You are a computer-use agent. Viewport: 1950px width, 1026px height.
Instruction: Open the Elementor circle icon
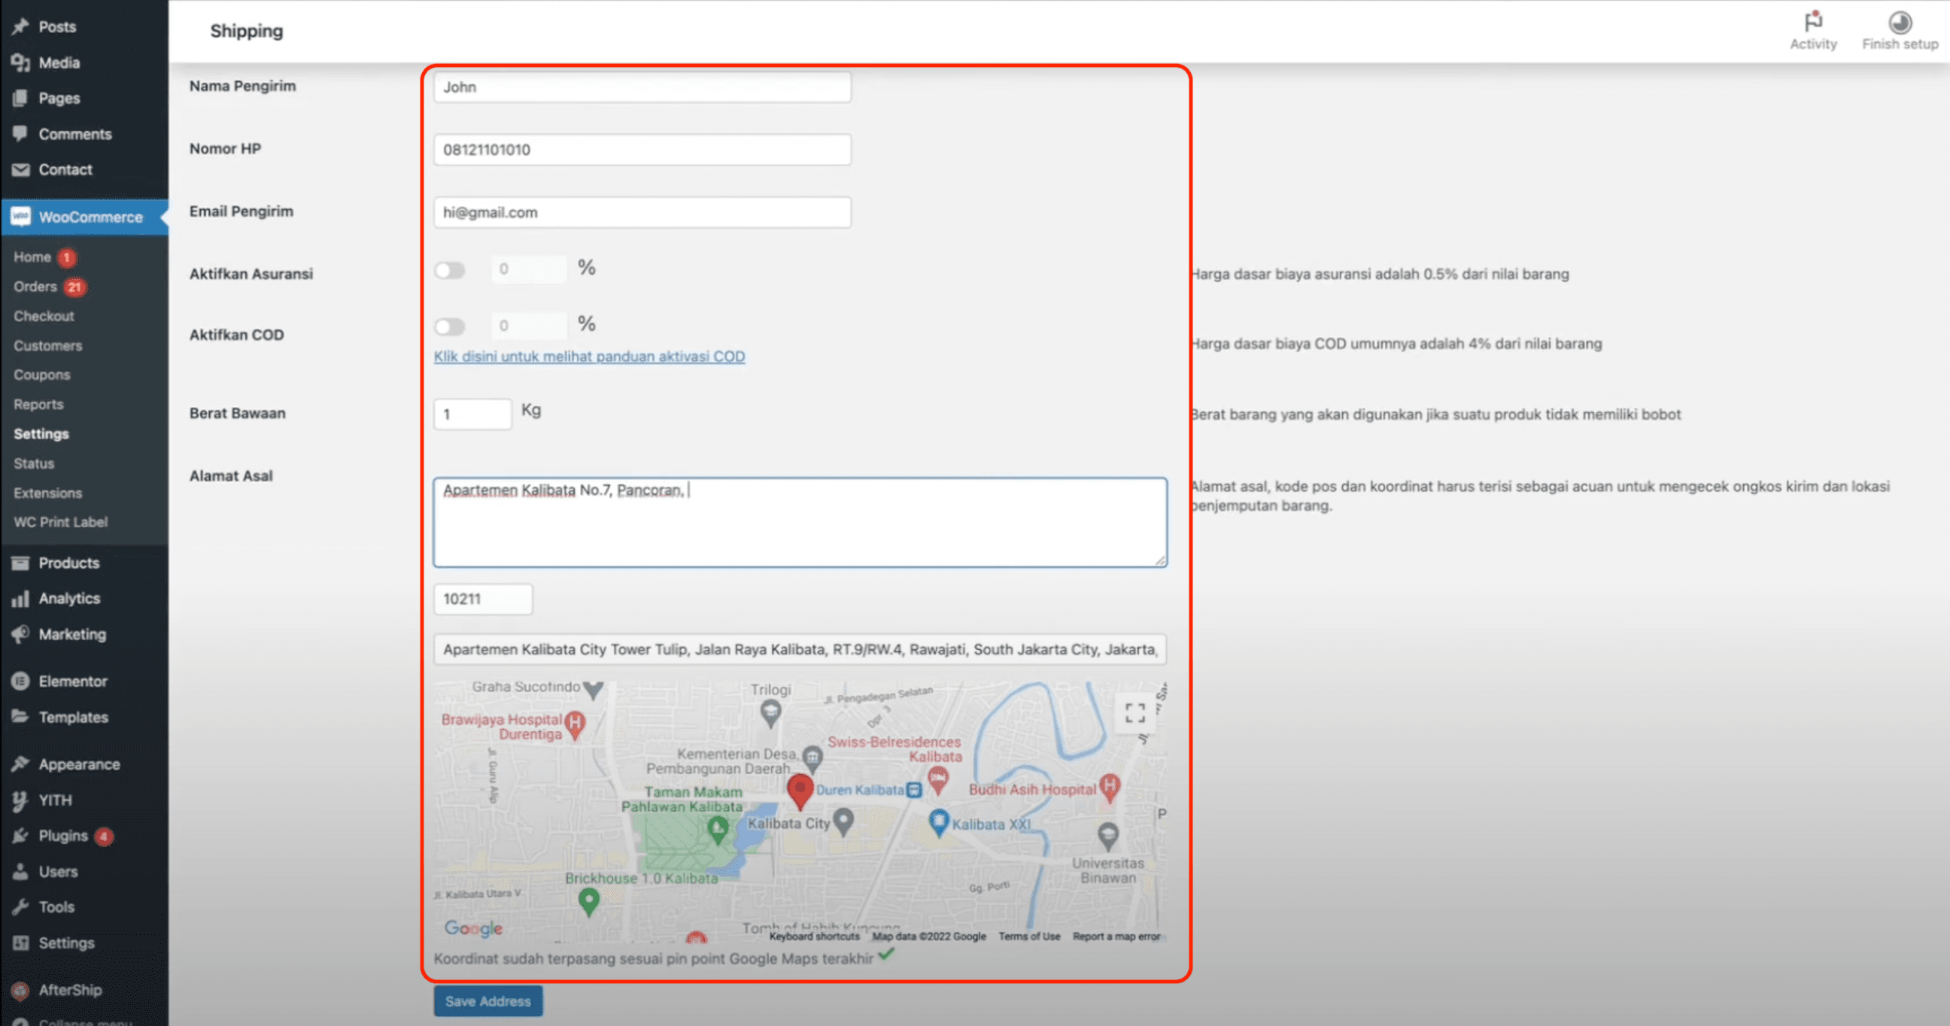[20, 681]
